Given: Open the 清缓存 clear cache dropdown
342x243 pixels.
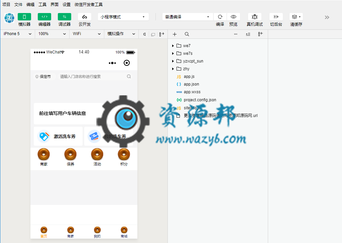Looking at the screenshot, I should tap(296, 17).
